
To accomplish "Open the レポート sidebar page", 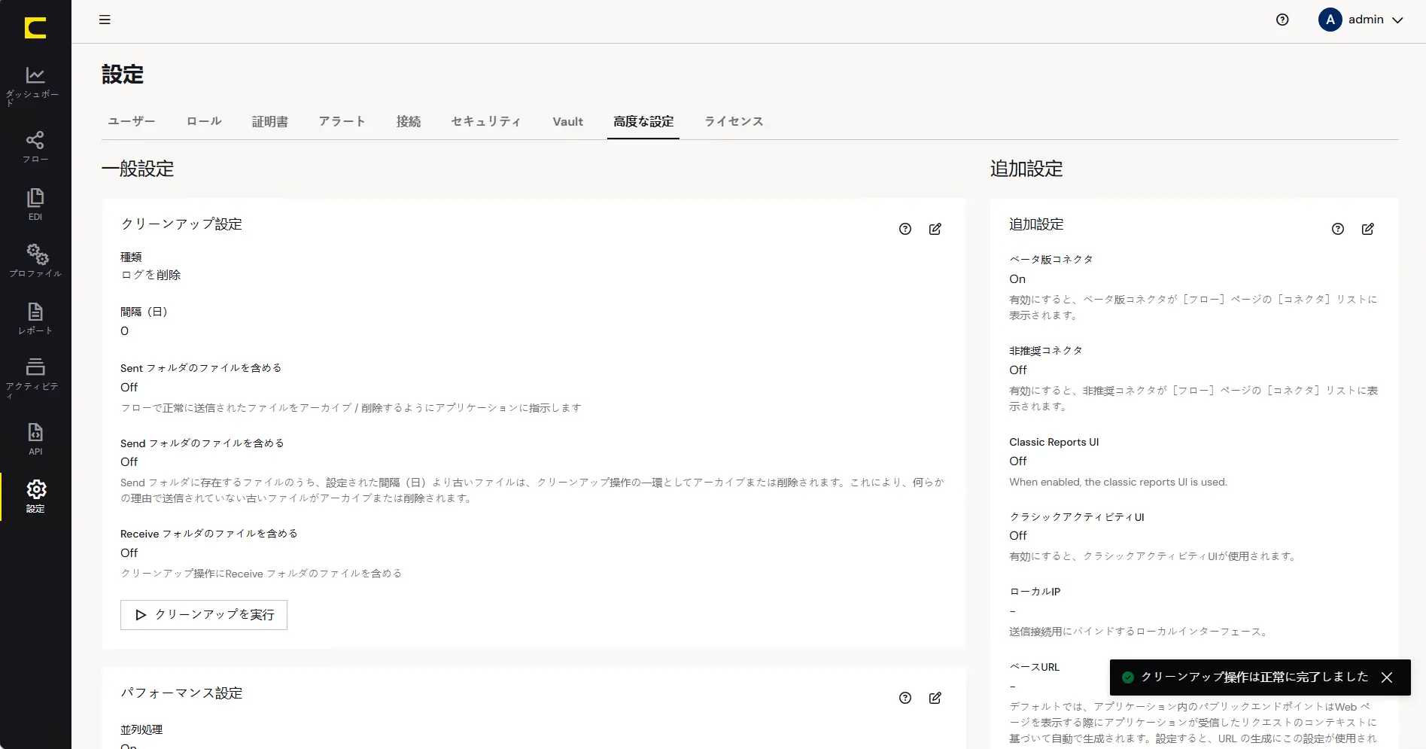I will tap(35, 318).
